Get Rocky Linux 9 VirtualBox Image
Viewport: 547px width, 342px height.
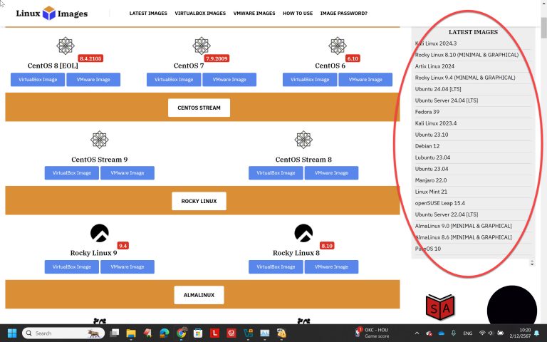point(72,266)
